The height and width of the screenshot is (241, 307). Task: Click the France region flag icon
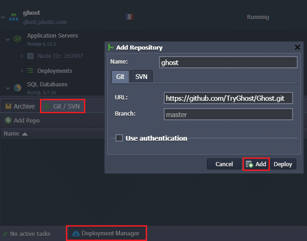click(129, 17)
